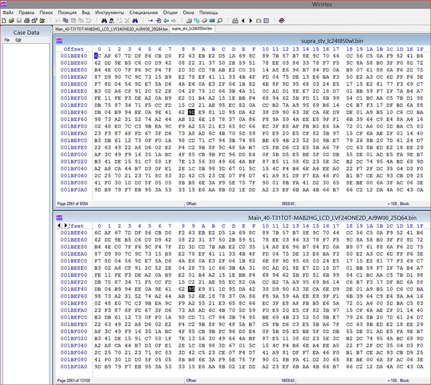Switch to the supra_stv_lc24t850wl.bin tab
Viewport: 431px width, 385px height.
pyautogui.click(x=192, y=29)
